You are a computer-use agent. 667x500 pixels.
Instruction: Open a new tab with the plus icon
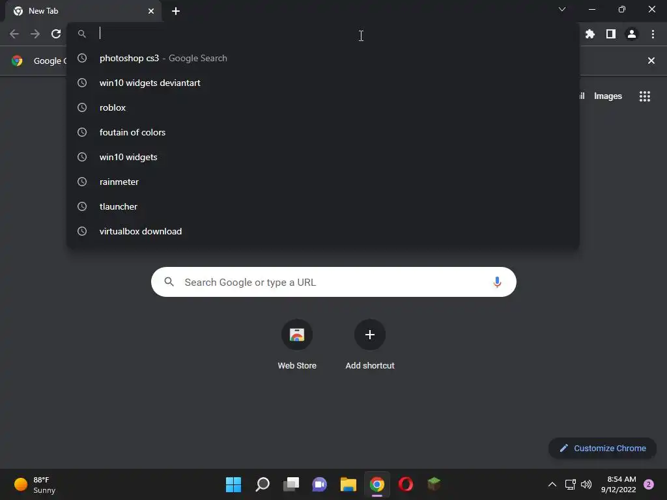(x=176, y=11)
